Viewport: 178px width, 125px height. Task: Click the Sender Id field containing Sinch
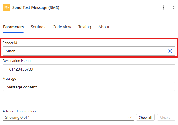click(89, 51)
